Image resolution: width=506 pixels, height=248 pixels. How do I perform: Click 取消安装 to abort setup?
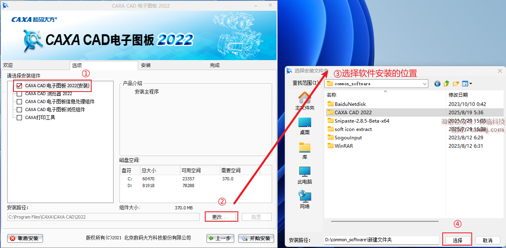tap(25, 238)
